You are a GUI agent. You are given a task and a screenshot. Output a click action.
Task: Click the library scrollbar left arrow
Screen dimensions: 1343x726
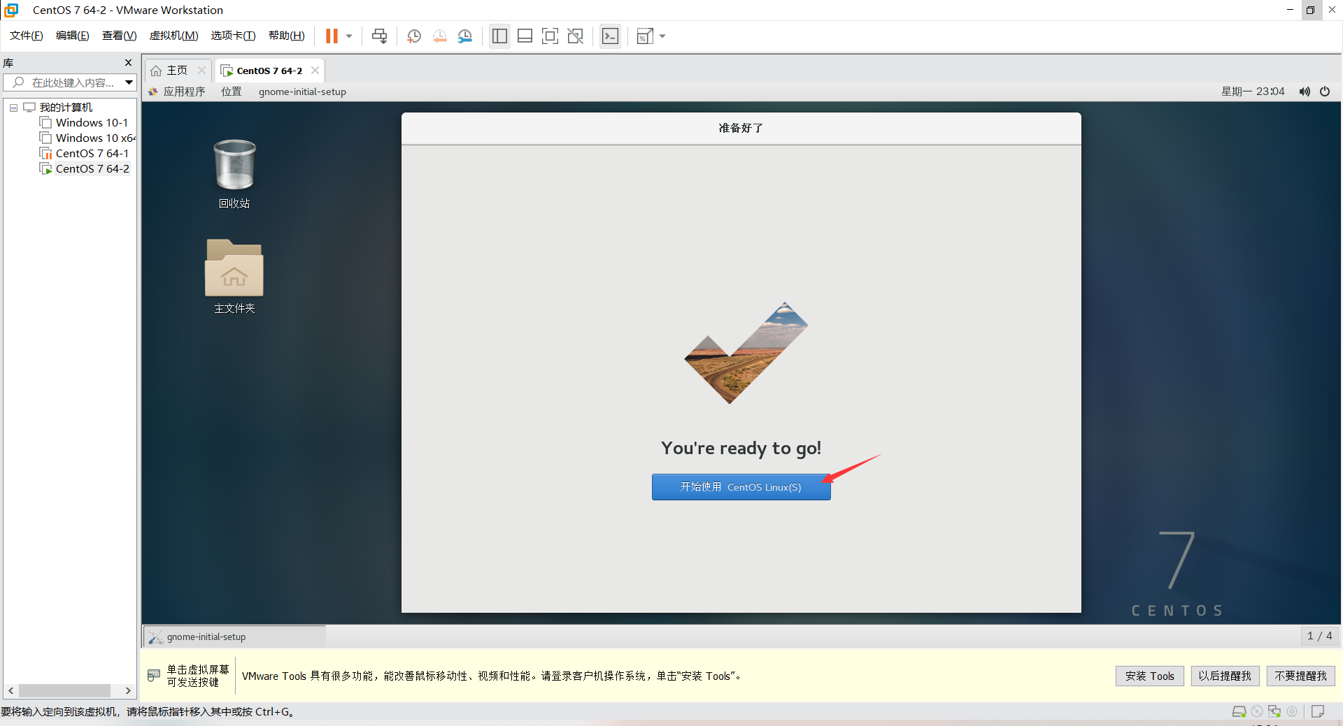pyautogui.click(x=11, y=690)
